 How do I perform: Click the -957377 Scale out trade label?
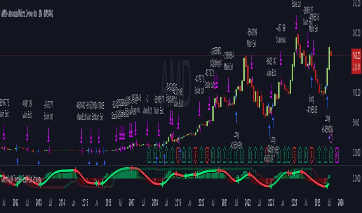coord(49,110)
